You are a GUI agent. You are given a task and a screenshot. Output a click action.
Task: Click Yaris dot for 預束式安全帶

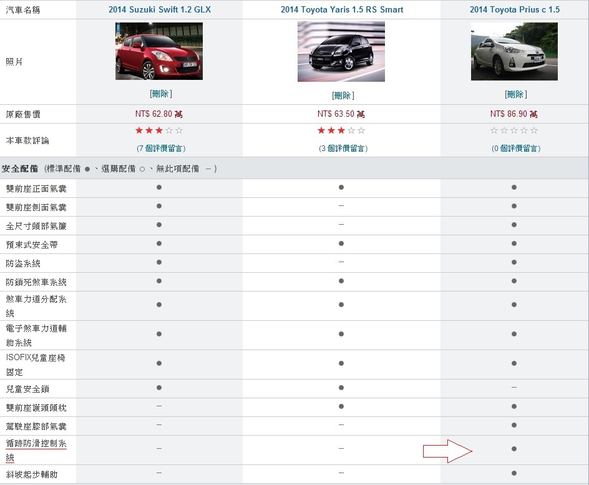(x=341, y=243)
